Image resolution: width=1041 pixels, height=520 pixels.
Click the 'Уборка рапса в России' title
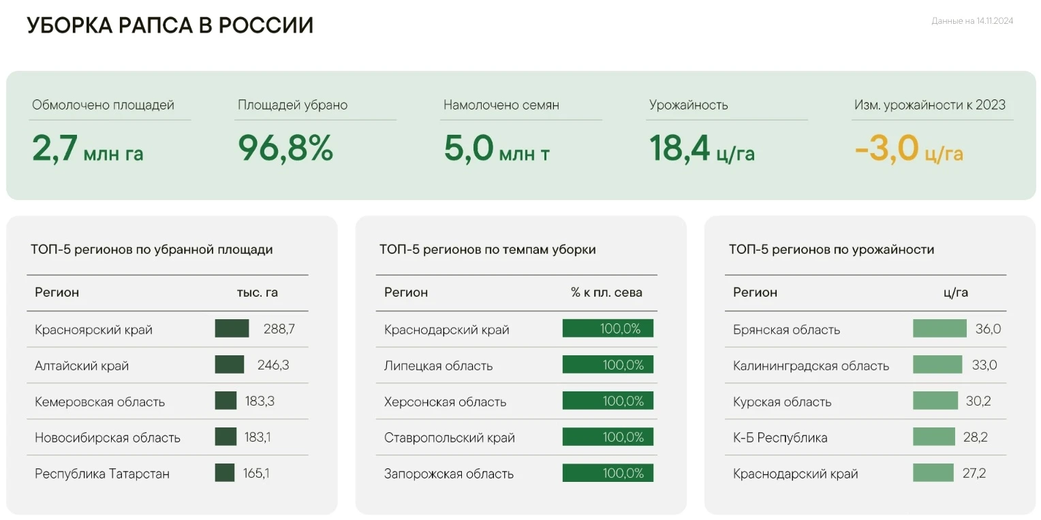(x=170, y=25)
